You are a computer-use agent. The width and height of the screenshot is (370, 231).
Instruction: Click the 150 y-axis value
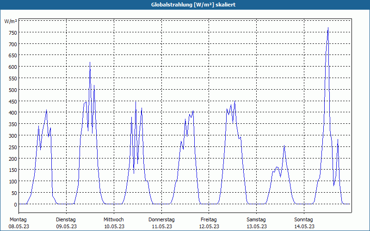(x=12, y=170)
